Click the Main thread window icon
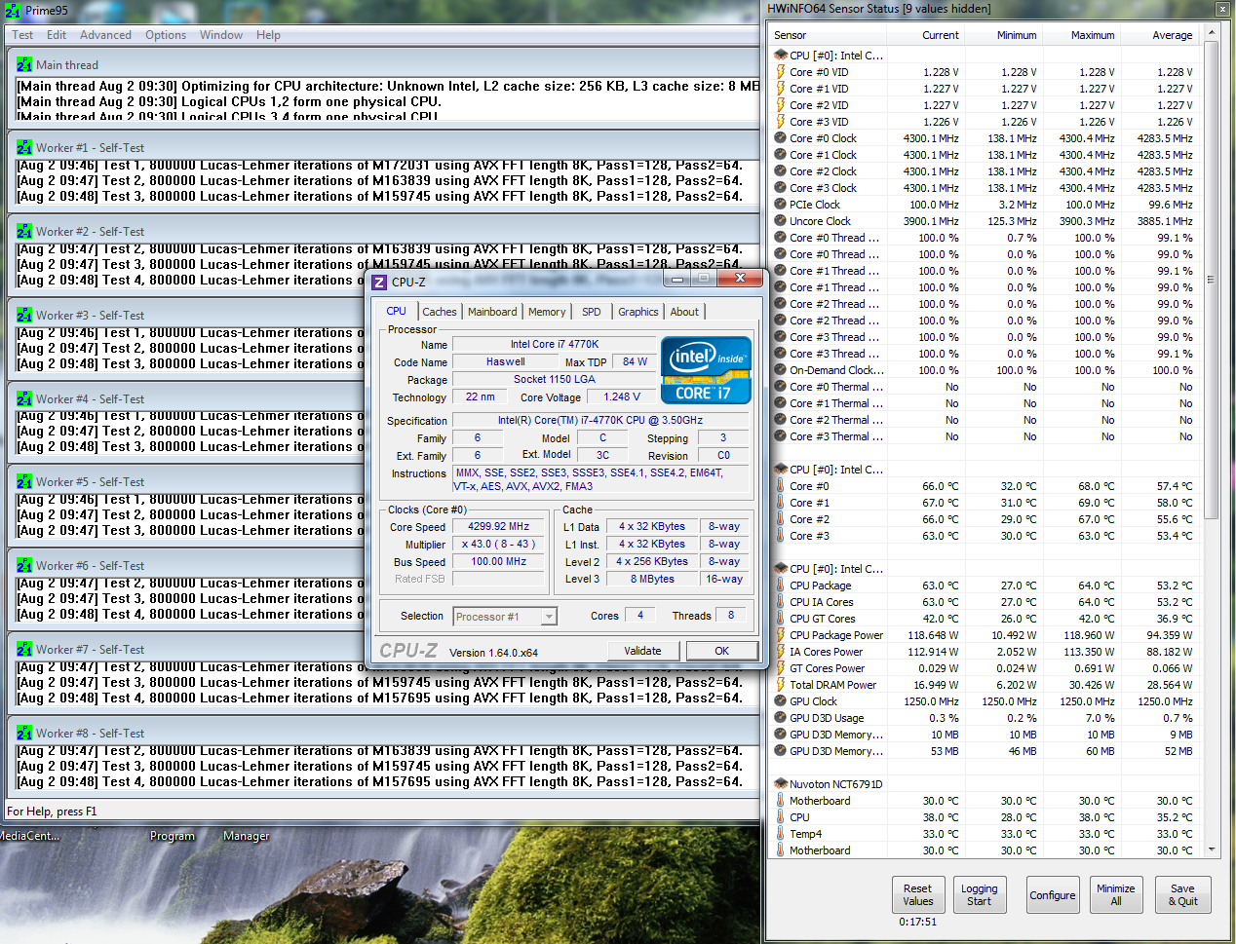Screen dimensions: 1236x944 [x=24, y=65]
